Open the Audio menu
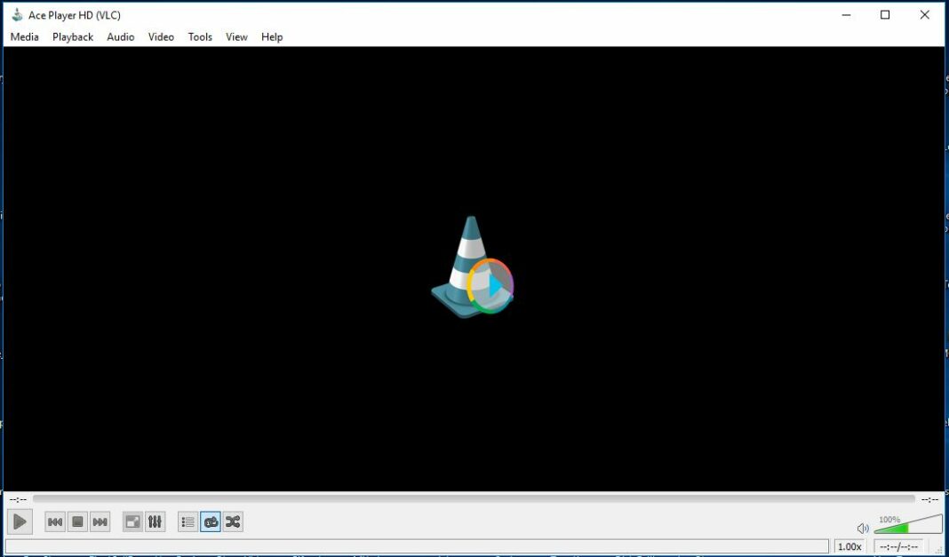Screen dimensions: 949x557 click(x=120, y=36)
